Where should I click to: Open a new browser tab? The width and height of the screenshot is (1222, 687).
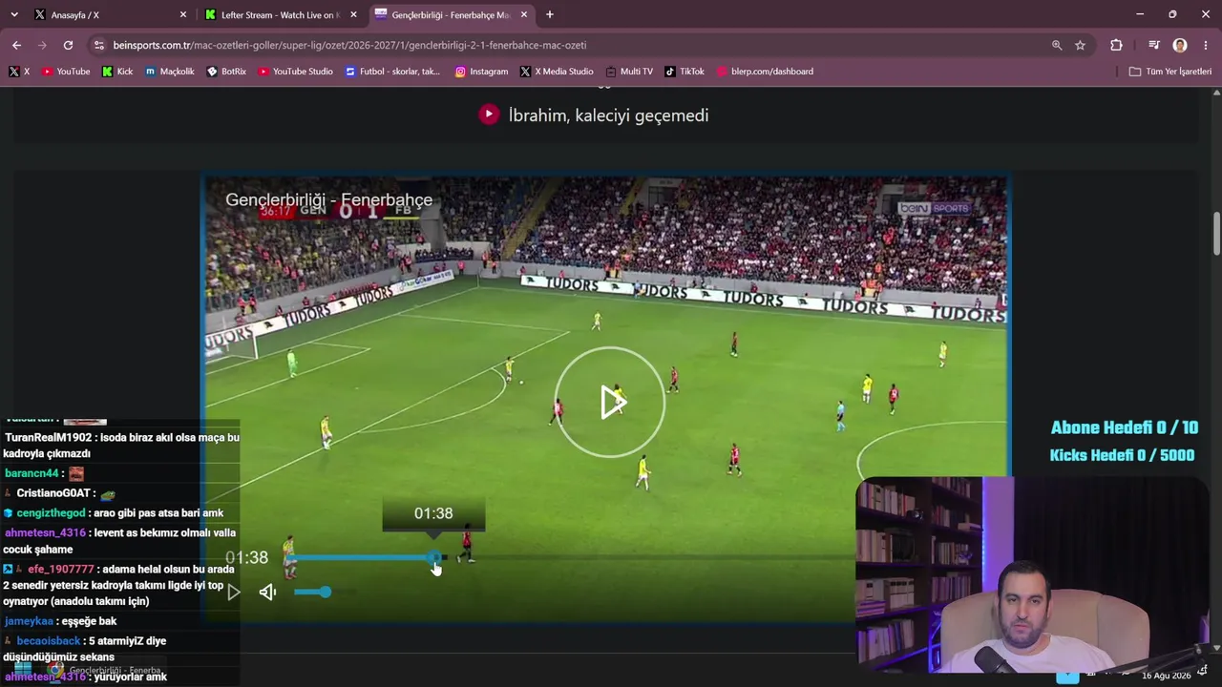coord(549,14)
